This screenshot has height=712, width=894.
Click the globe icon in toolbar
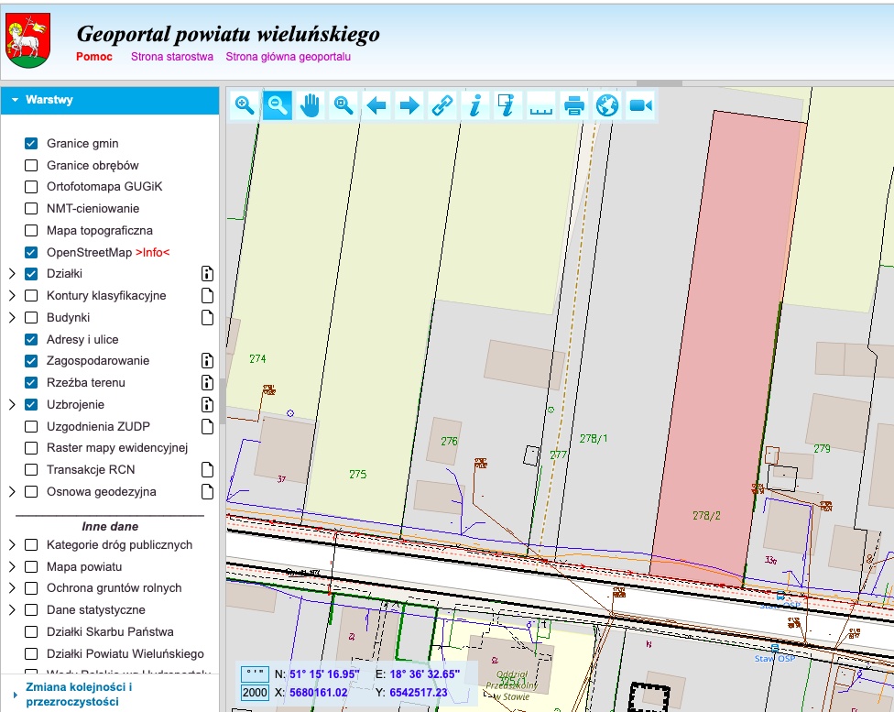607,105
